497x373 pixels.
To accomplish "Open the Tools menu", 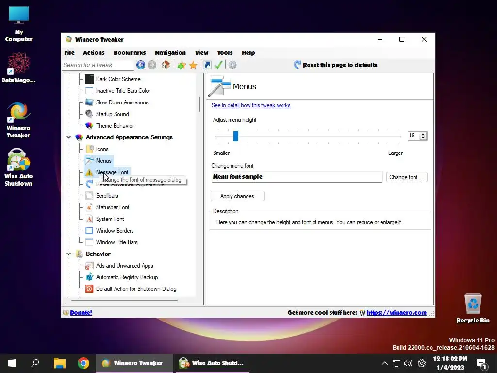I will (225, 52).
